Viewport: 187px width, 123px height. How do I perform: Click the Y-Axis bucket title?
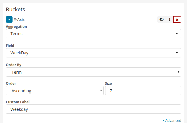(x=19, y=19)
